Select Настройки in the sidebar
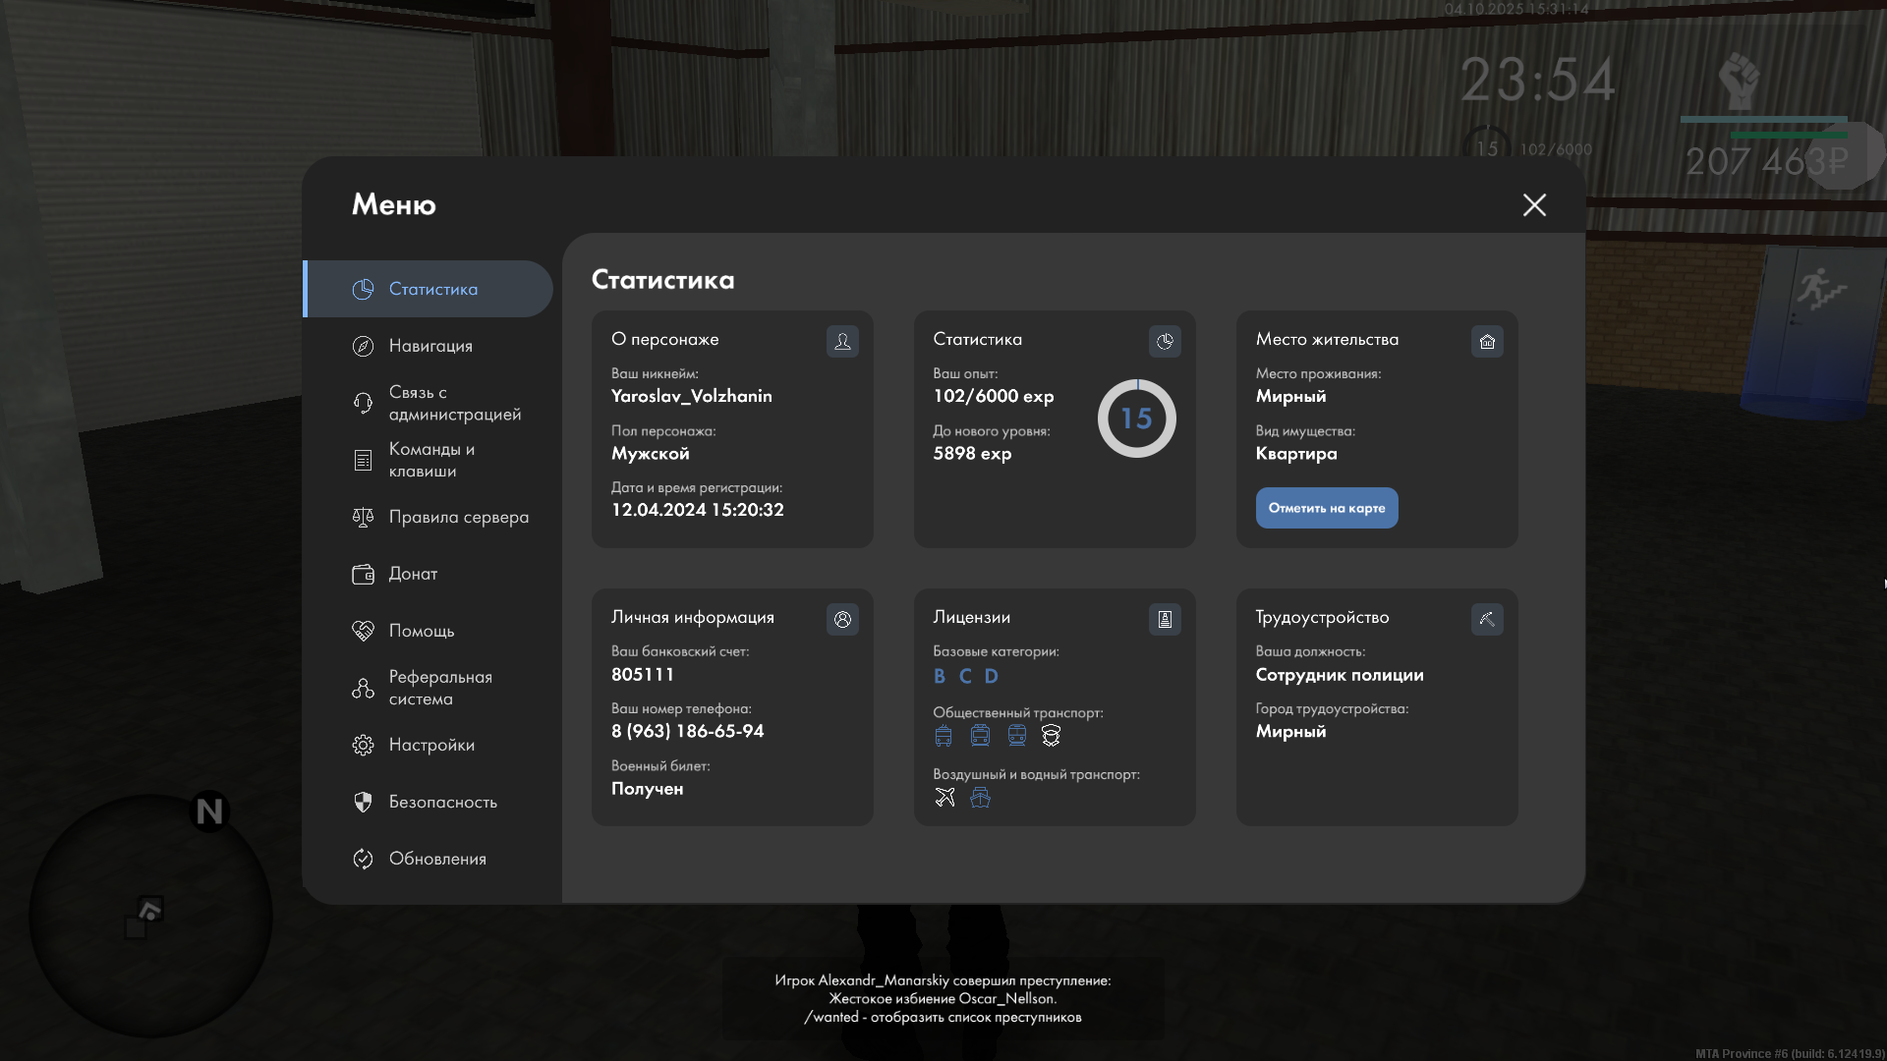1887x1061 pixels. pyautogui.click(x=431, y=745)
